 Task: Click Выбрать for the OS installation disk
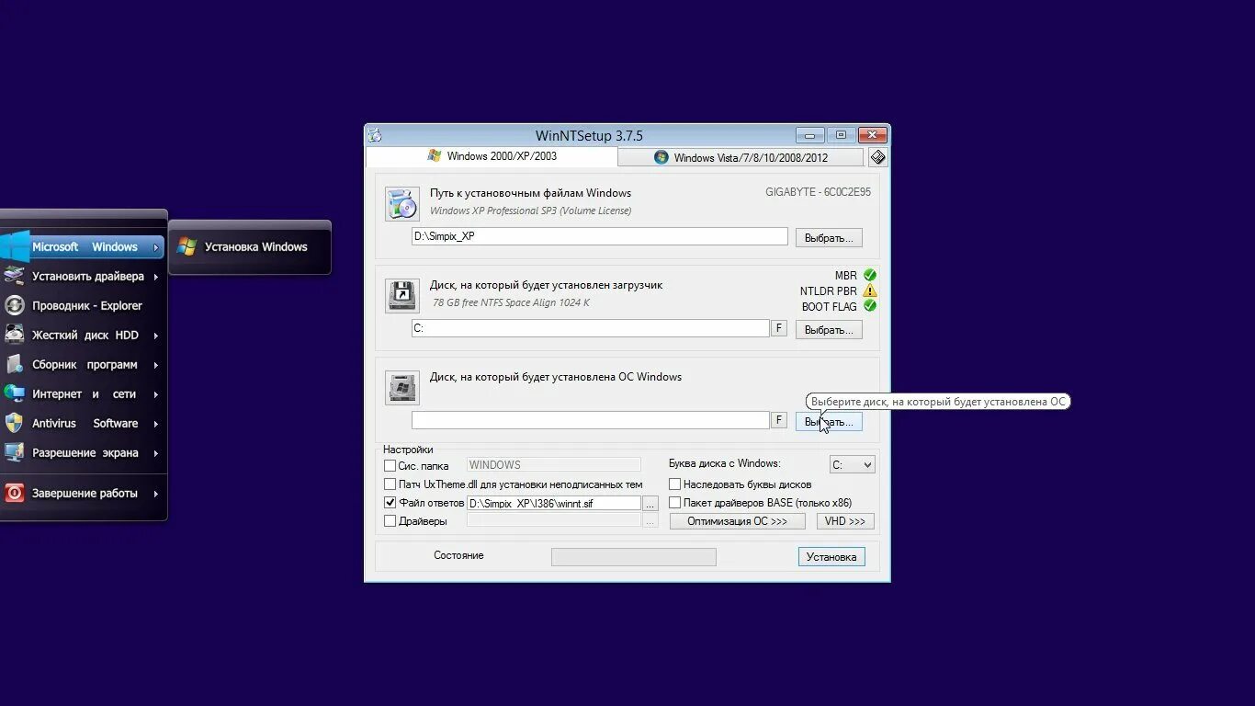tap(829, 421)
